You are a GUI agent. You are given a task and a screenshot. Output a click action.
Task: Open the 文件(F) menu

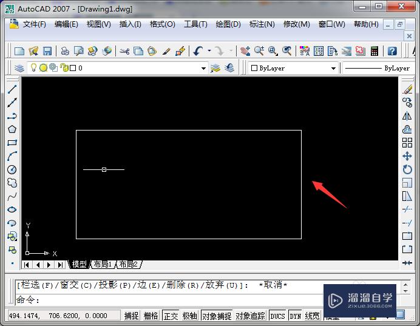pos(34,24)
